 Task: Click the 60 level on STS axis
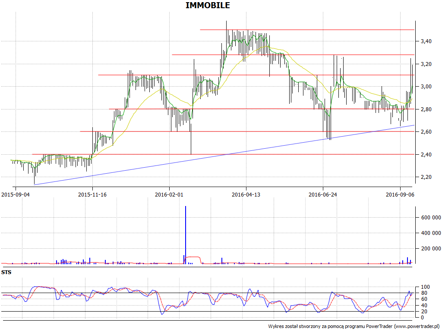click(x=424, y=300)
